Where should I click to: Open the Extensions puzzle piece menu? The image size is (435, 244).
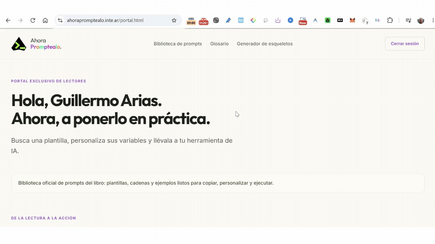(390, 20)
